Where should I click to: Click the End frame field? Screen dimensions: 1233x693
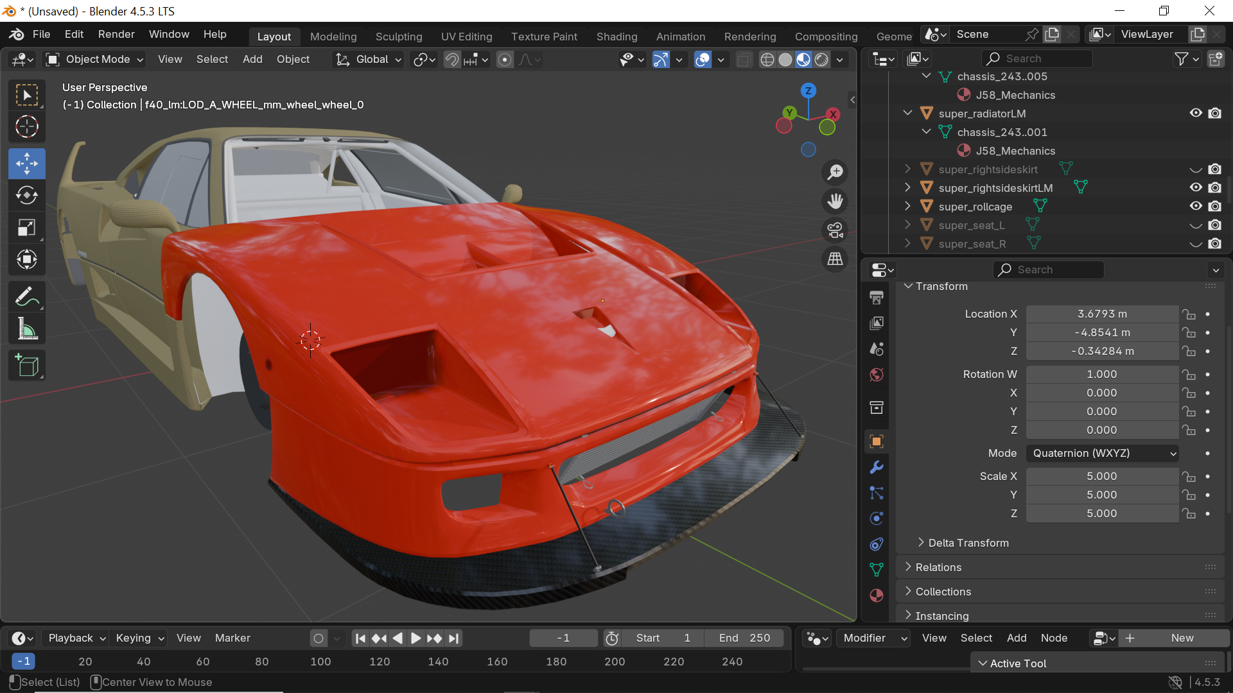[744, 638]
